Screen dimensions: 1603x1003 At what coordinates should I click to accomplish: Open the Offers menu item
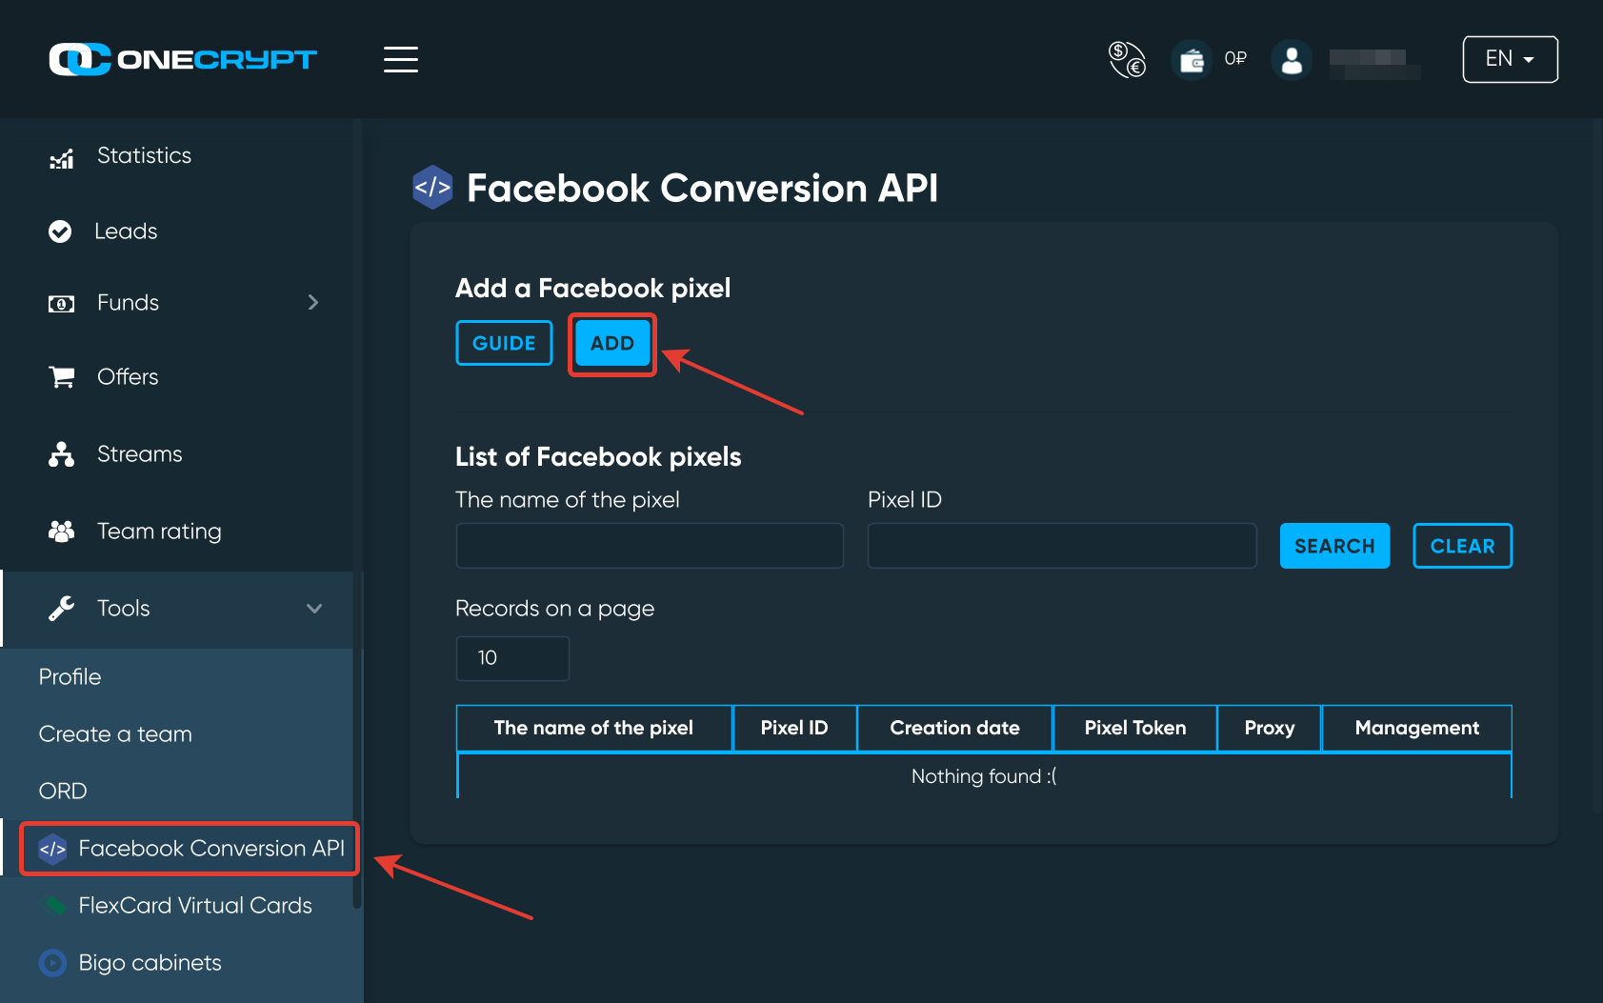(128, 377)
